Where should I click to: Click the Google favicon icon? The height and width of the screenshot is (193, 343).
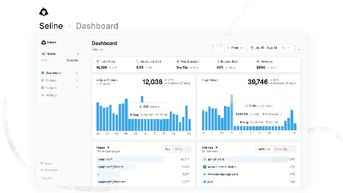click(205, 159)
